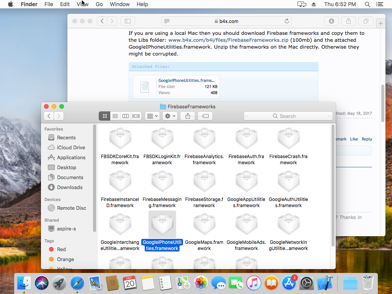Reload the b4x.com page
Viewport: 392px width, 294px height.
(287, 21)
